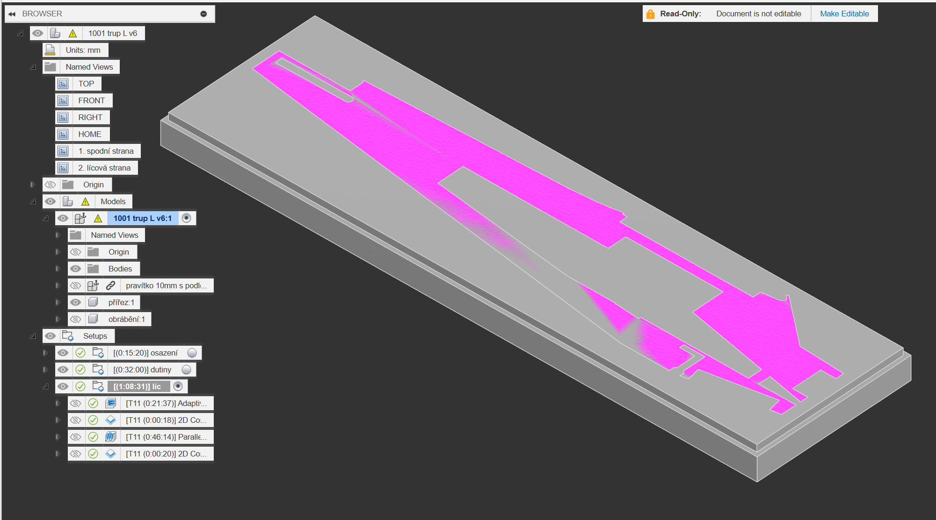Image resolution: width=936 pixels, height=520 pixels.
Task: Click the Adaptive clearing operation icon
Action: coord(110,403)
